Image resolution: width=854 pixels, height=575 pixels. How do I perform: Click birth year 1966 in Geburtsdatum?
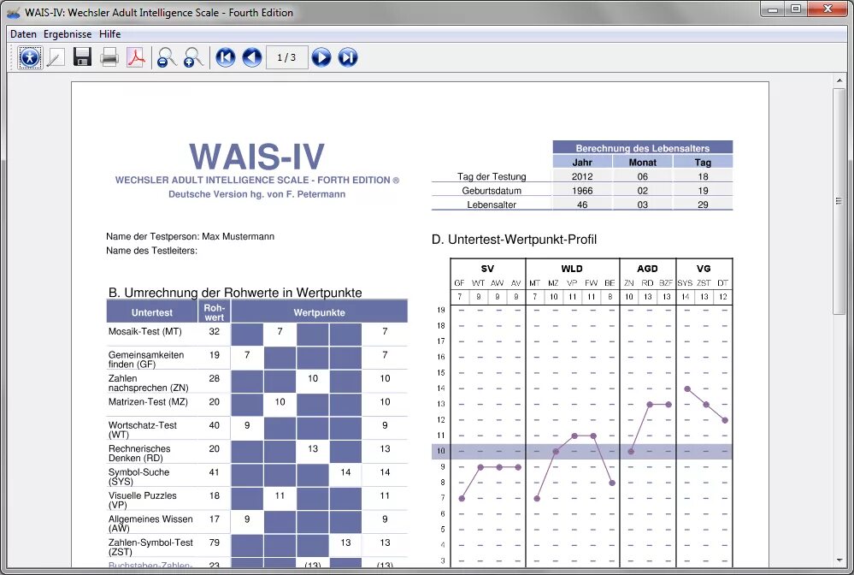[582, 191]
